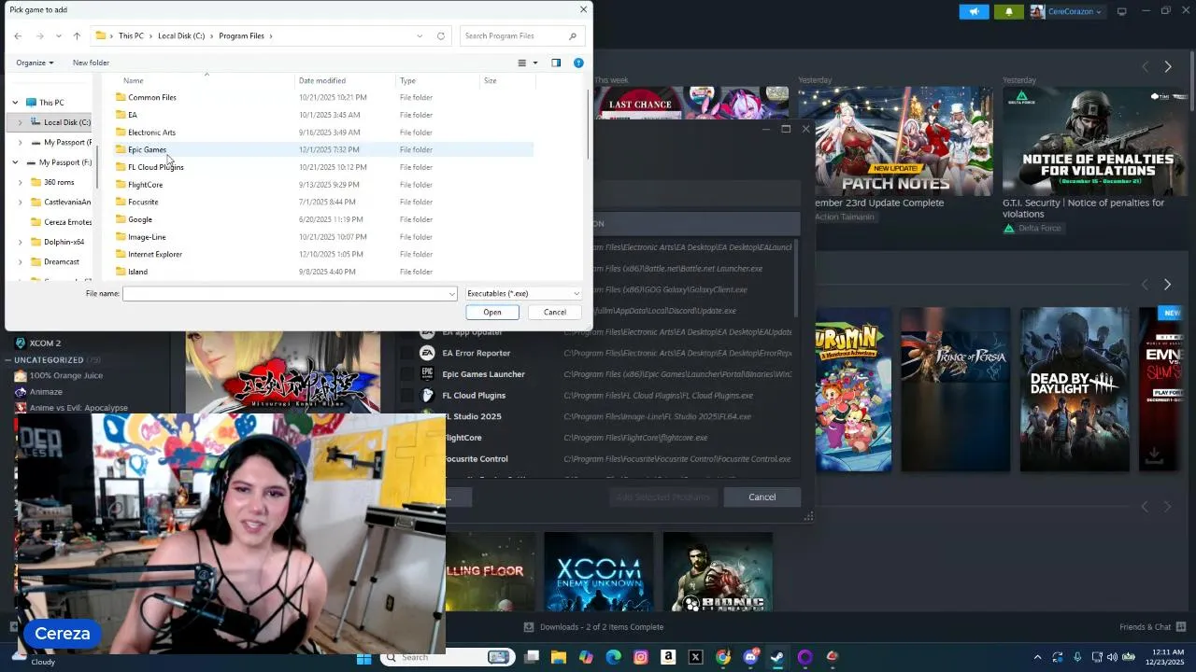Screen dimensions: 1196x672
Task: Go up one folder level
Action: pos(77,35)
